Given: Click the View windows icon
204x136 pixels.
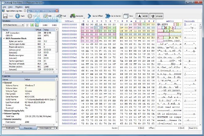Looking at the screenshot, I should click(126, 16).
